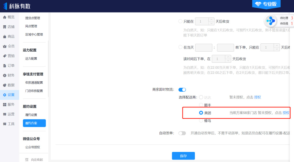Open 网点管理 in the submenu
The height and width of the screenshot is (162, 294).
tap(31, 26)
